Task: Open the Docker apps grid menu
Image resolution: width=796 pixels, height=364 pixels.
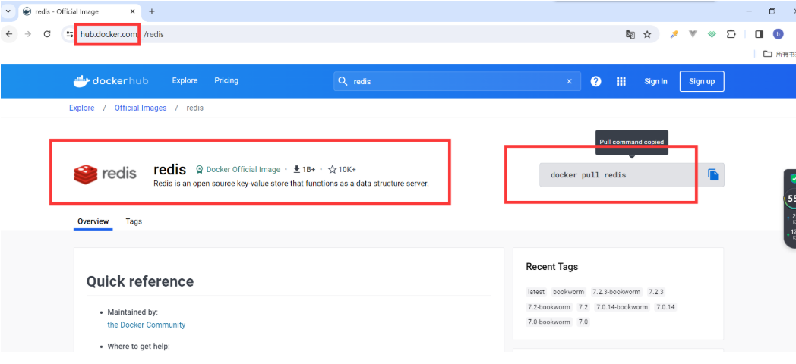Action: tap(621, 81)
